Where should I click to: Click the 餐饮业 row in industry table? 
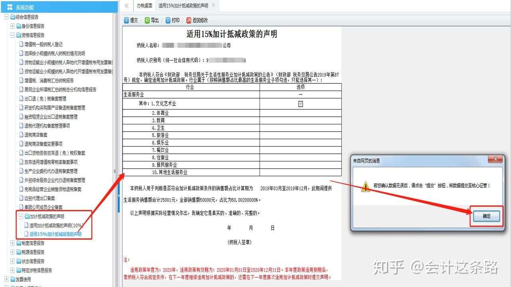tap(232, 150)
